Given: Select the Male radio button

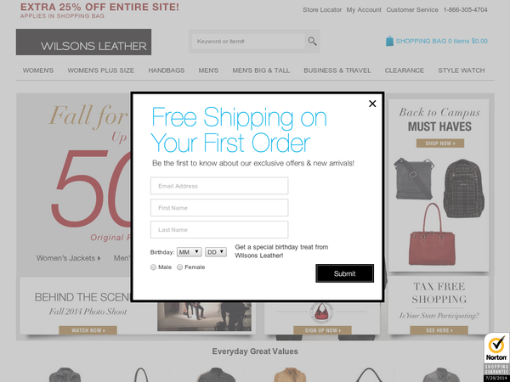Looking at the screenshot, I should (x=153, y=267).
